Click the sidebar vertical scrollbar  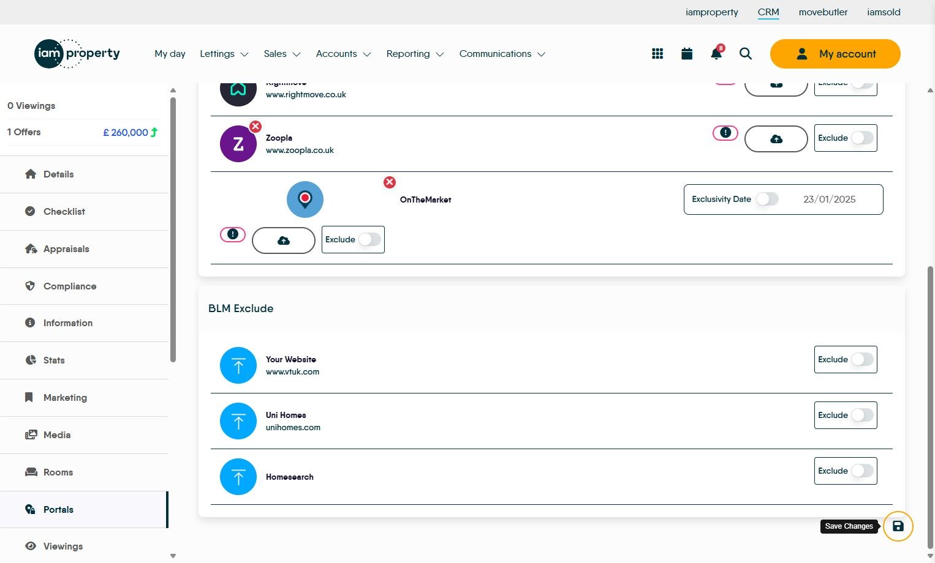[x=173, y=229]
